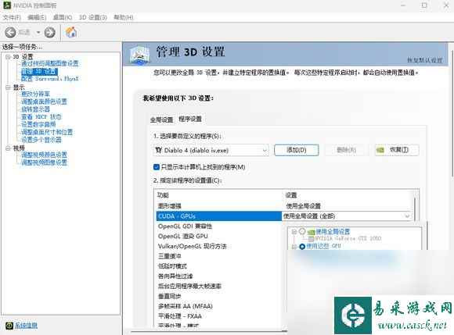
Task: Click the green GPU icon beside 使用全局设置
Action: point(312,232)
